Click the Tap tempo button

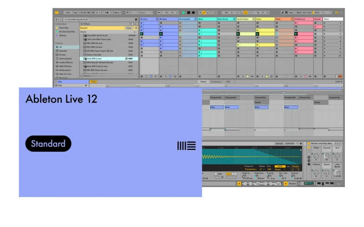pyautogui.click(x=75, y=13)
